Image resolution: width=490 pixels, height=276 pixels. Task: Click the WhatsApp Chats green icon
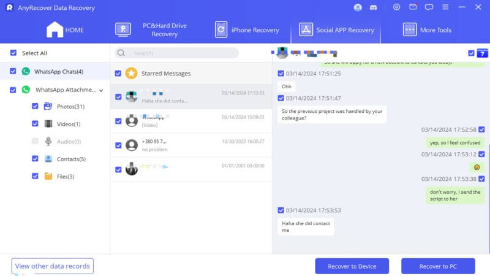coord(26,71)
